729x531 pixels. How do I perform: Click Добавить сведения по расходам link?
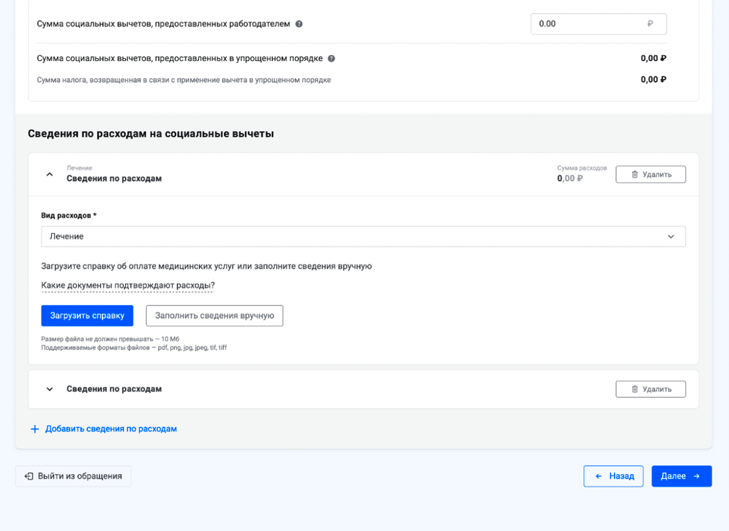[111, 429]
